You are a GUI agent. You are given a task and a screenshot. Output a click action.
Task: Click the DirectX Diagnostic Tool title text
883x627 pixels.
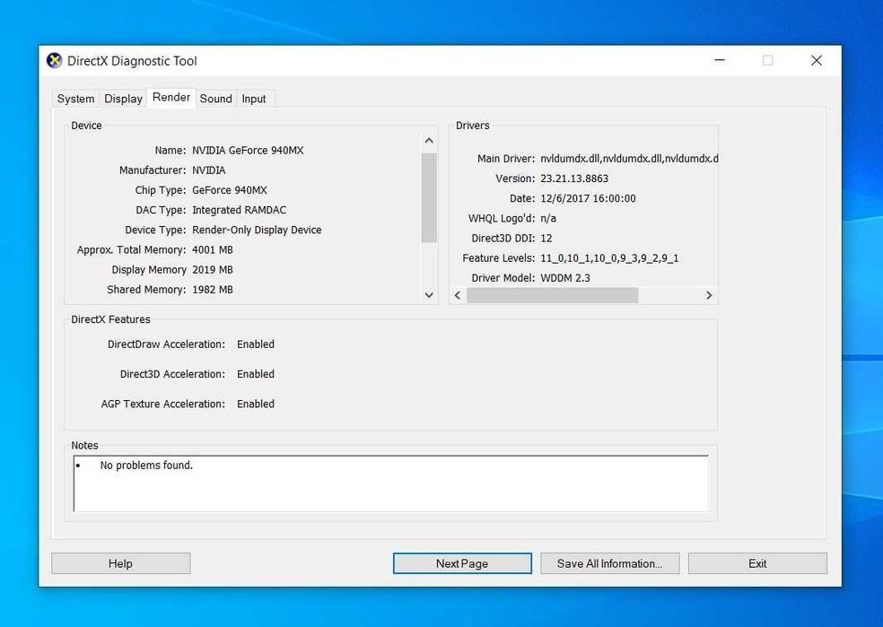click(x=132, y=61)
